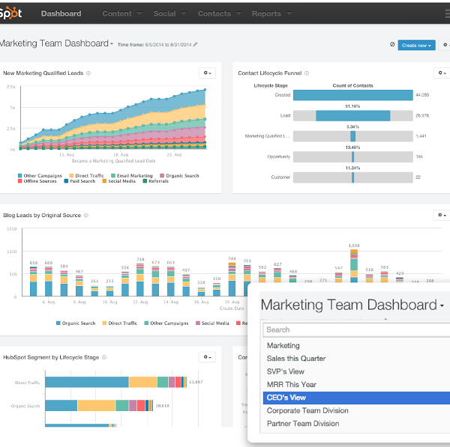Click the Marketing Qualified Lead funnel bar
Image resolution: width=450 pixels, height=447 pixels.
[x=353, y=136]
